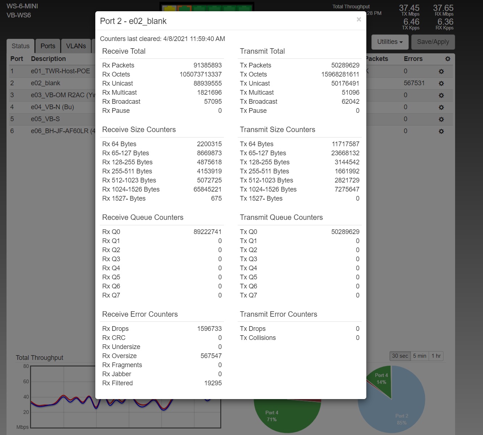Click the gear icon for port 3

(441, 95)
